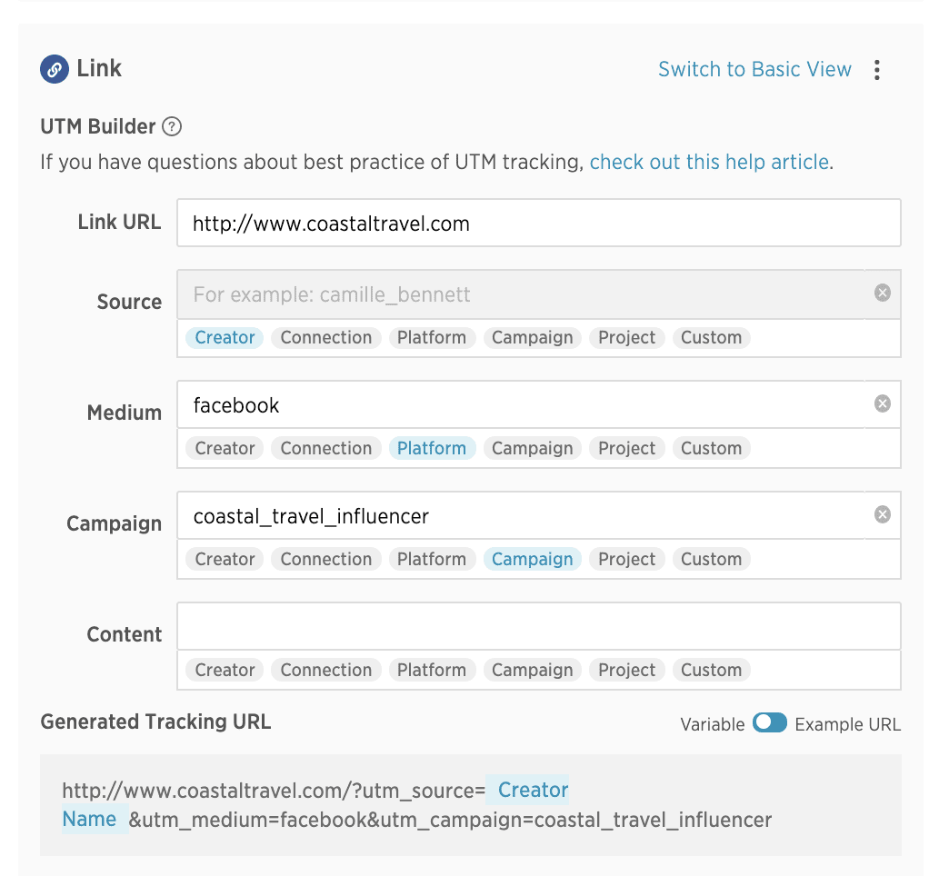Select Creator chip under Content
The image size is (949, 876).
coord(225,670)
